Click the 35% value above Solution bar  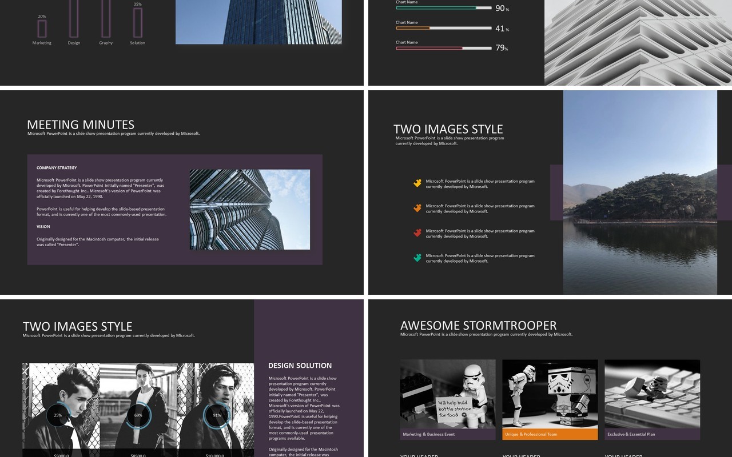point(138,5)
